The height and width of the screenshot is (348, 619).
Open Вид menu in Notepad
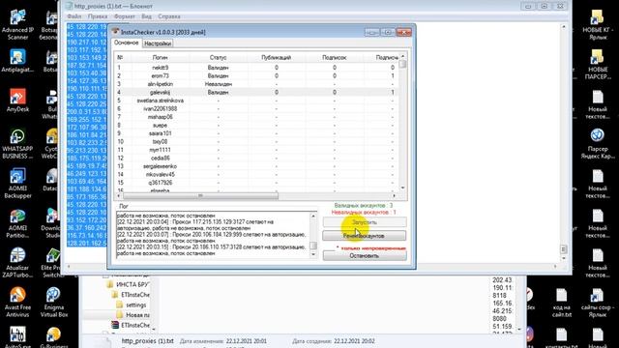(146, 16)
